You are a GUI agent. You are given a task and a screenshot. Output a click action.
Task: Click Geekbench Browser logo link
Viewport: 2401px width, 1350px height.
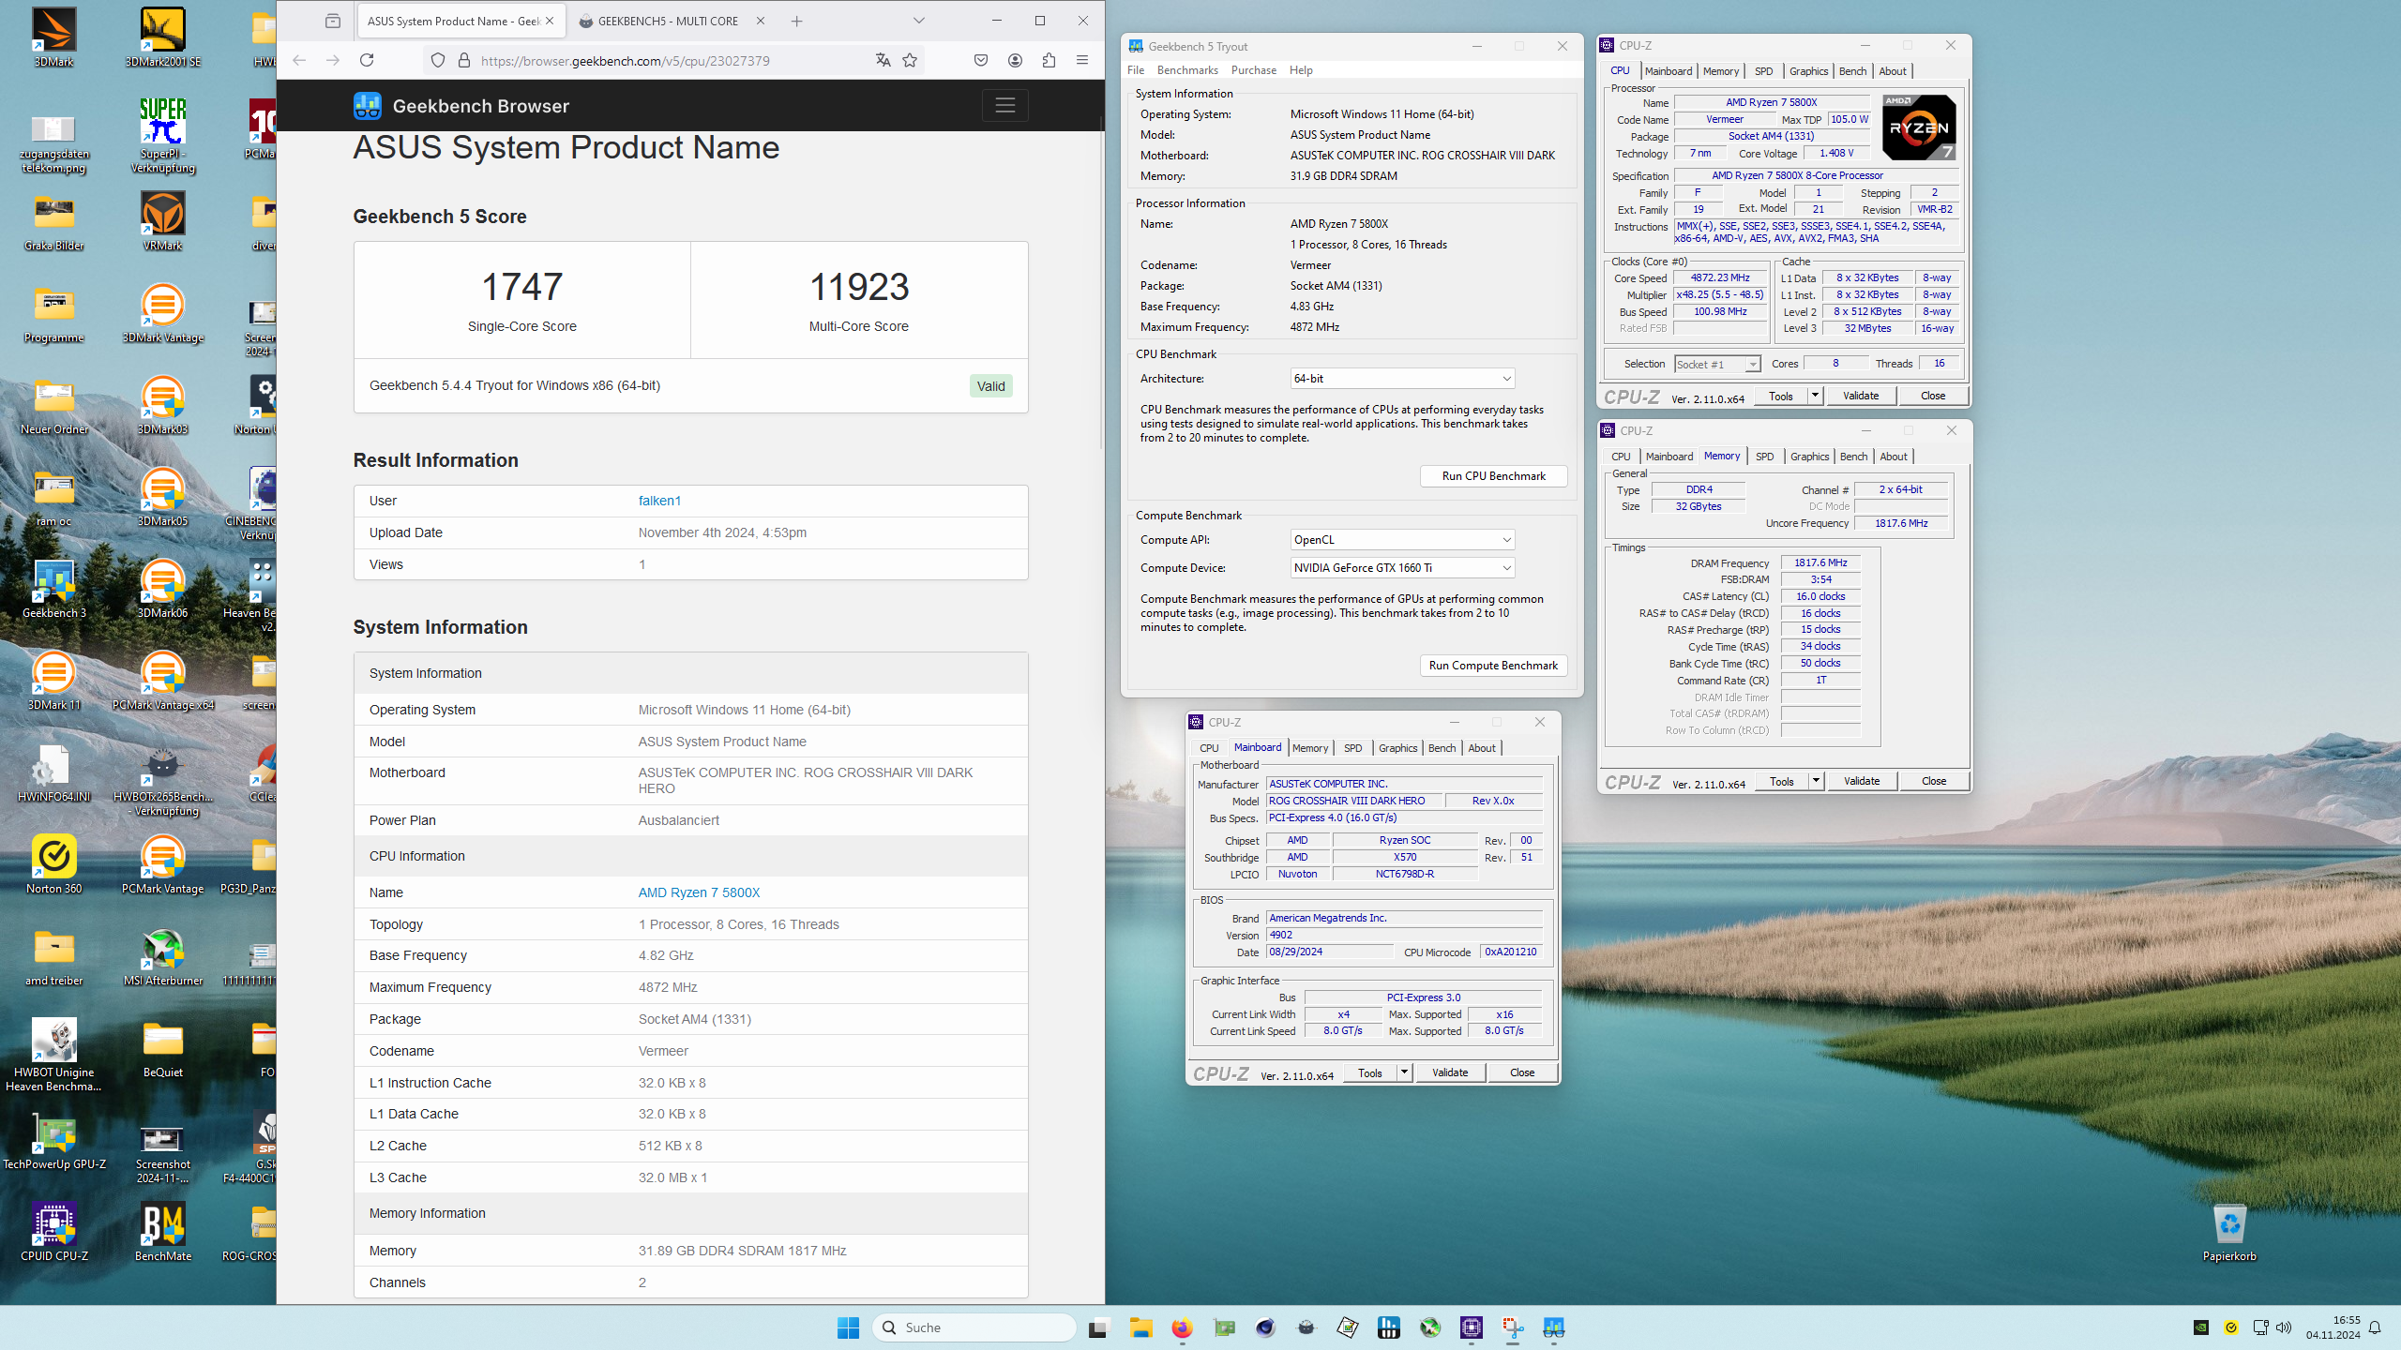point(461,105)
